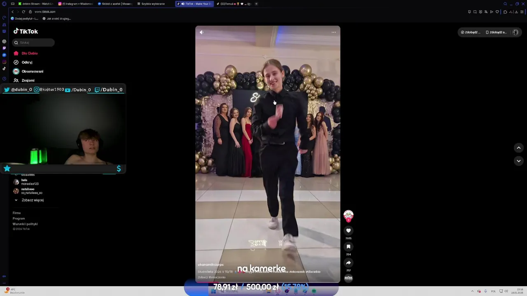Open the Dla Ciebie feed
This screenshot has height=296, width=527.
point(26,53)
